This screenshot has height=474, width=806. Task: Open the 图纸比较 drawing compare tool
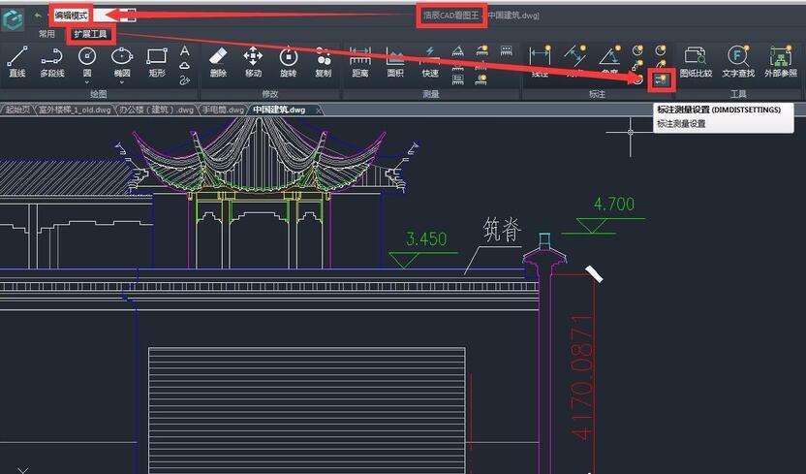(696, 60)
